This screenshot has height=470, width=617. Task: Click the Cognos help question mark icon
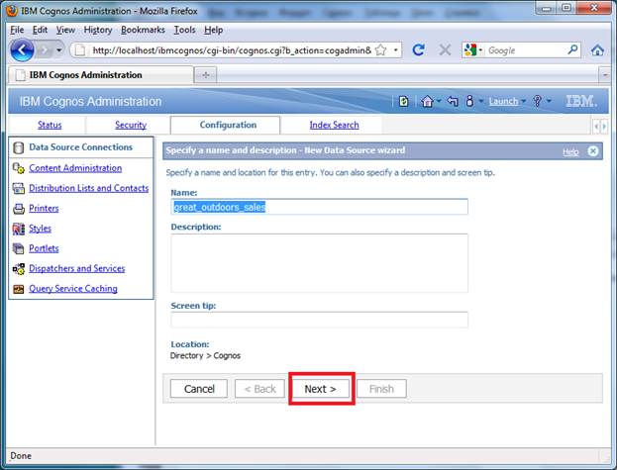point(537,101)
